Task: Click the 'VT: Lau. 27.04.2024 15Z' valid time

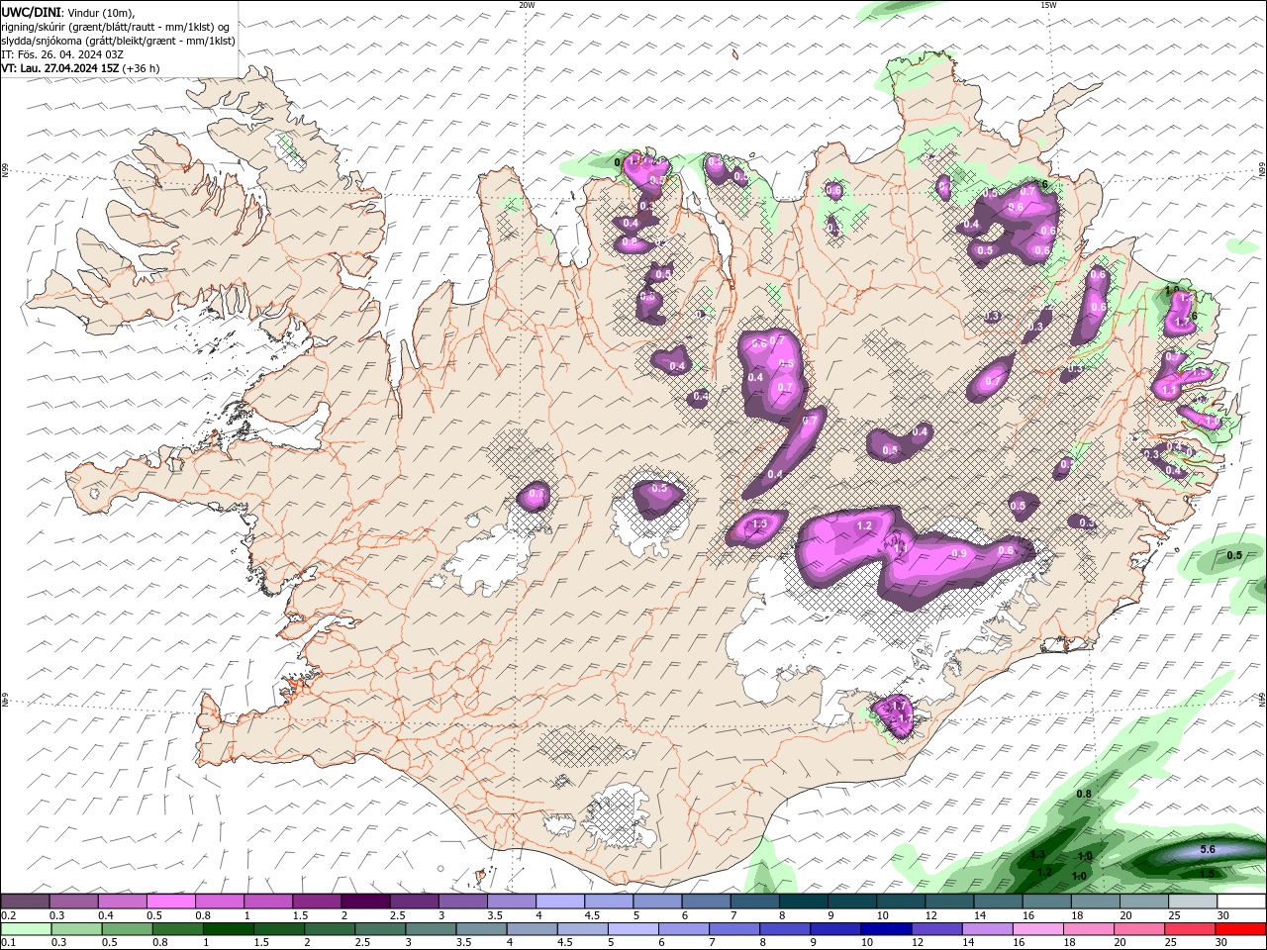Action: [60, 68]
